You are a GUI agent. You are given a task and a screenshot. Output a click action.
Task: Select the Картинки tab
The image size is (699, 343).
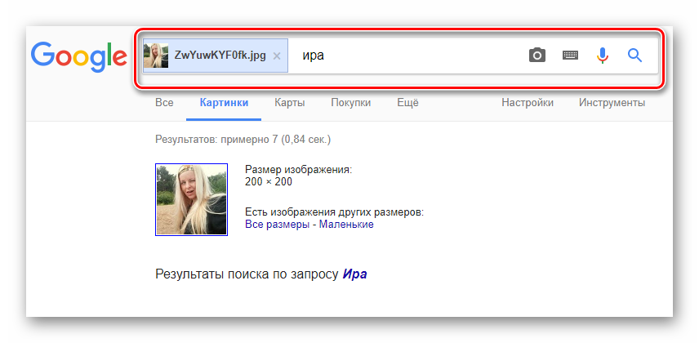point(224,103)
